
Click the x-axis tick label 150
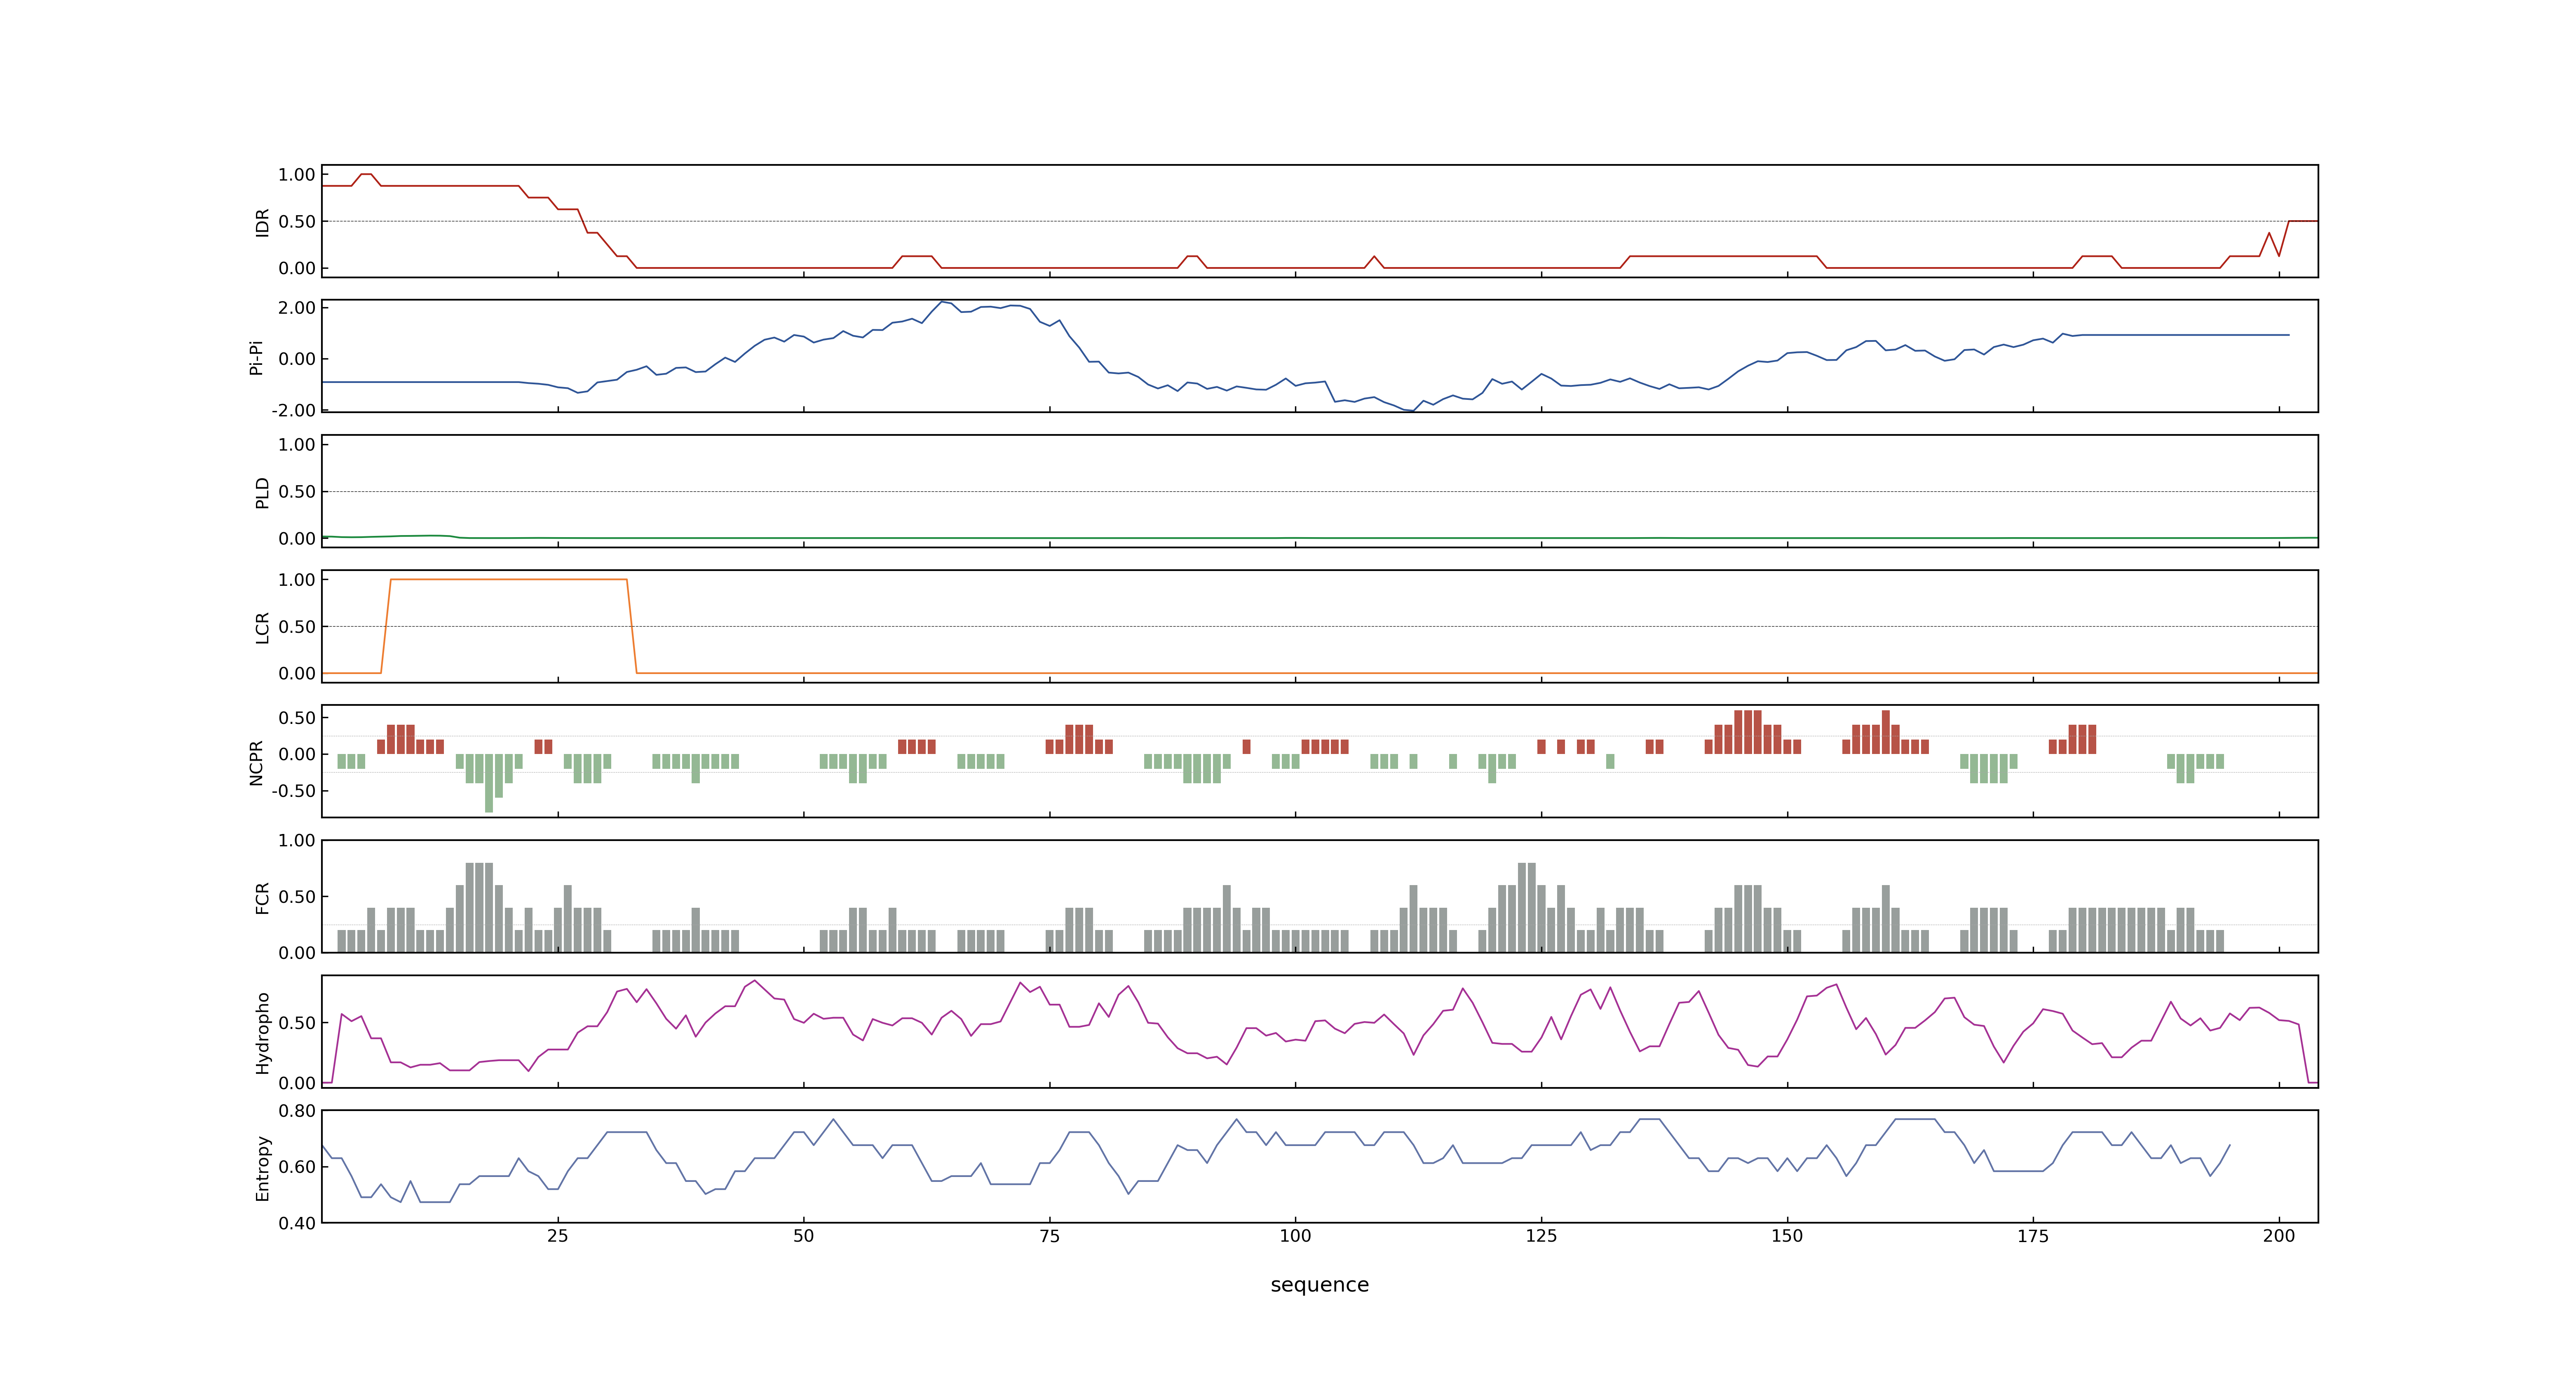1787,1236
